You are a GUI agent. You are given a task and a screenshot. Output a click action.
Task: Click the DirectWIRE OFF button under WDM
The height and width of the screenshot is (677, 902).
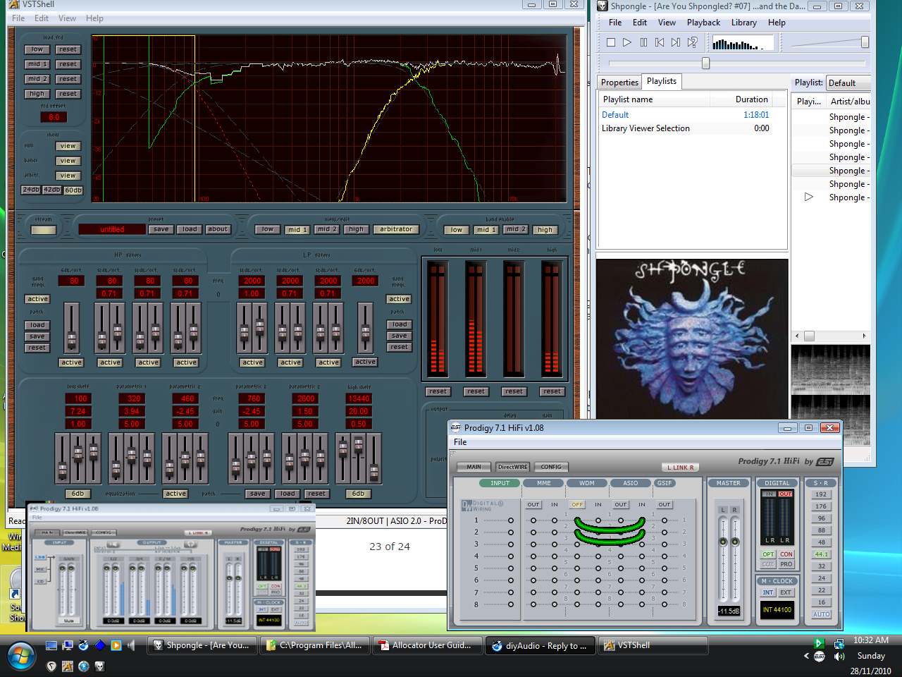point(577,504)
